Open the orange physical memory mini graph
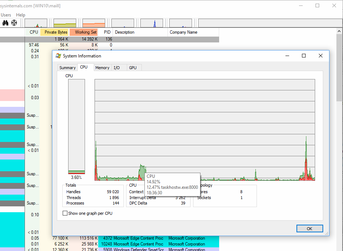Screen dimensions: 343x251 [x=94, y=23]
